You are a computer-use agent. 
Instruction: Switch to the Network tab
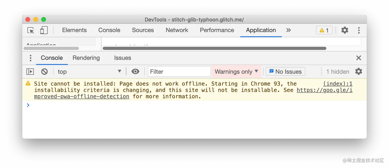pyautogui.click(x=177, y=30)
